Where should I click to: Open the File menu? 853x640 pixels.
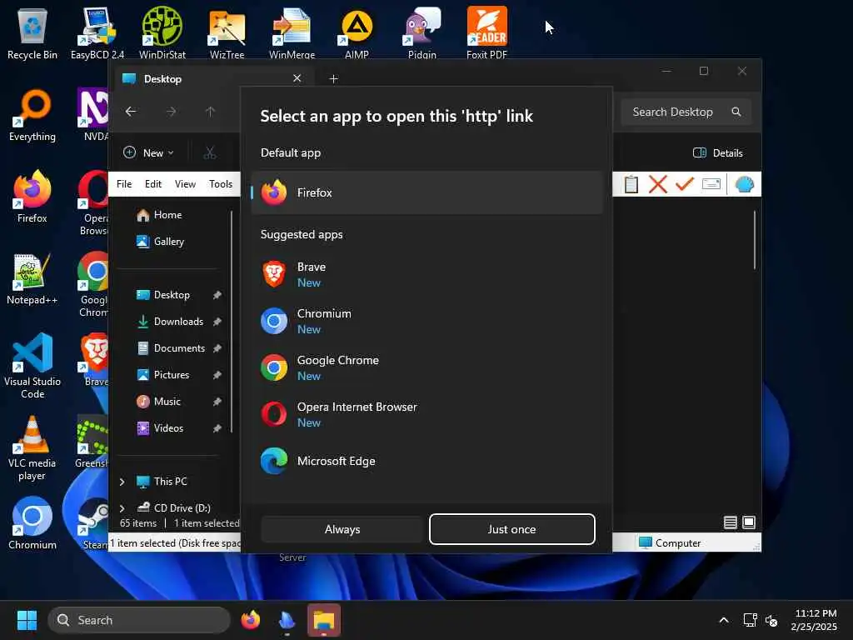pyautogui.click(x=124, y=184)
